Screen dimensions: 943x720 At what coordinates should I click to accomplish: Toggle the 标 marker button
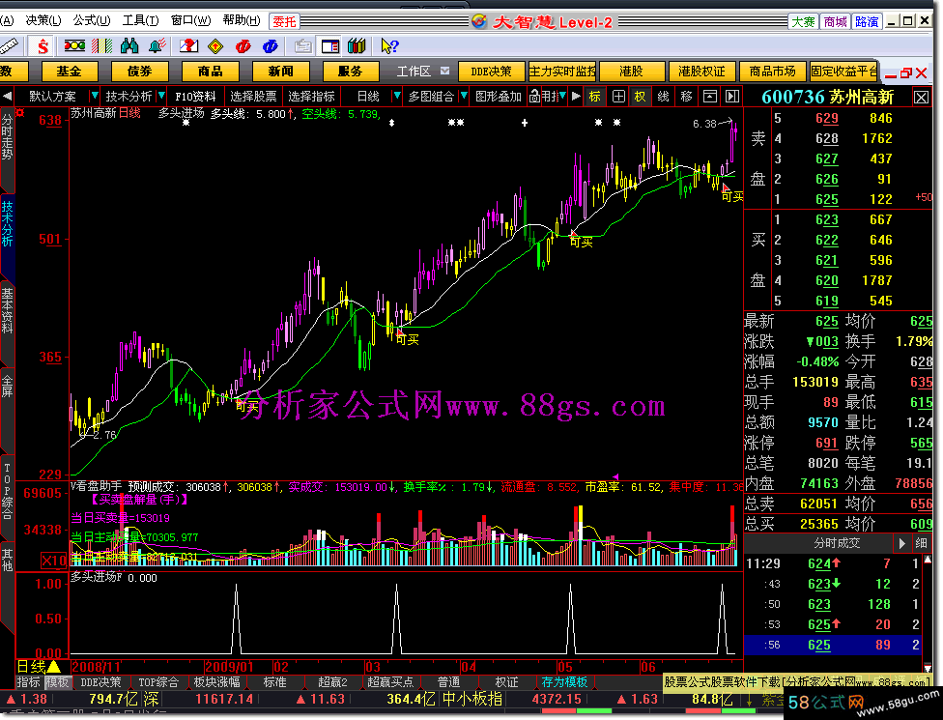click(595, 97)
